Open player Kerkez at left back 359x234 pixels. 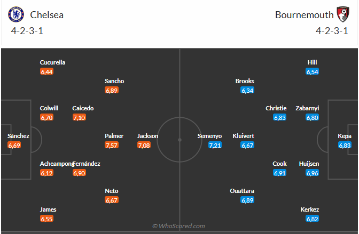tap(309, 209)
